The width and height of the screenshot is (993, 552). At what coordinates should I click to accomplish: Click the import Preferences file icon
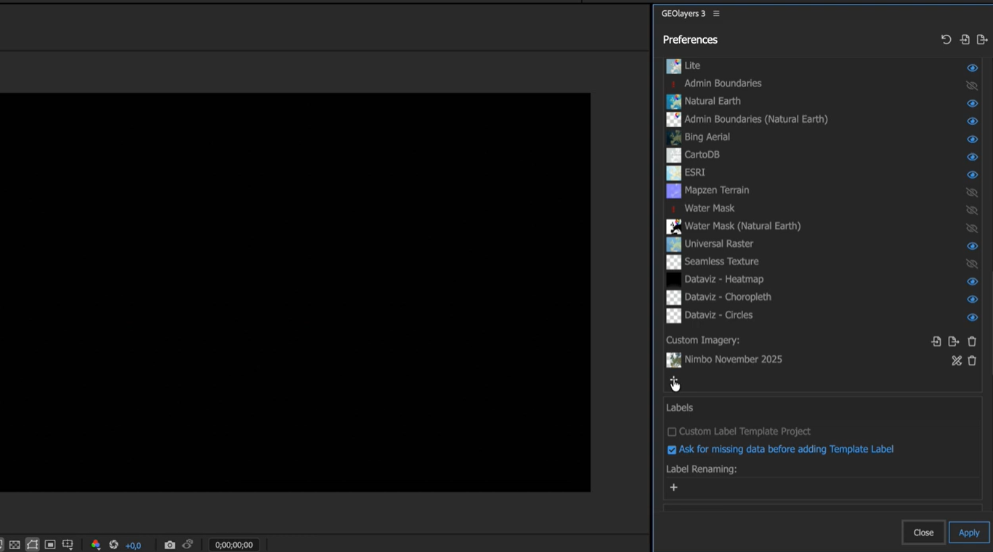click(965, 39)
